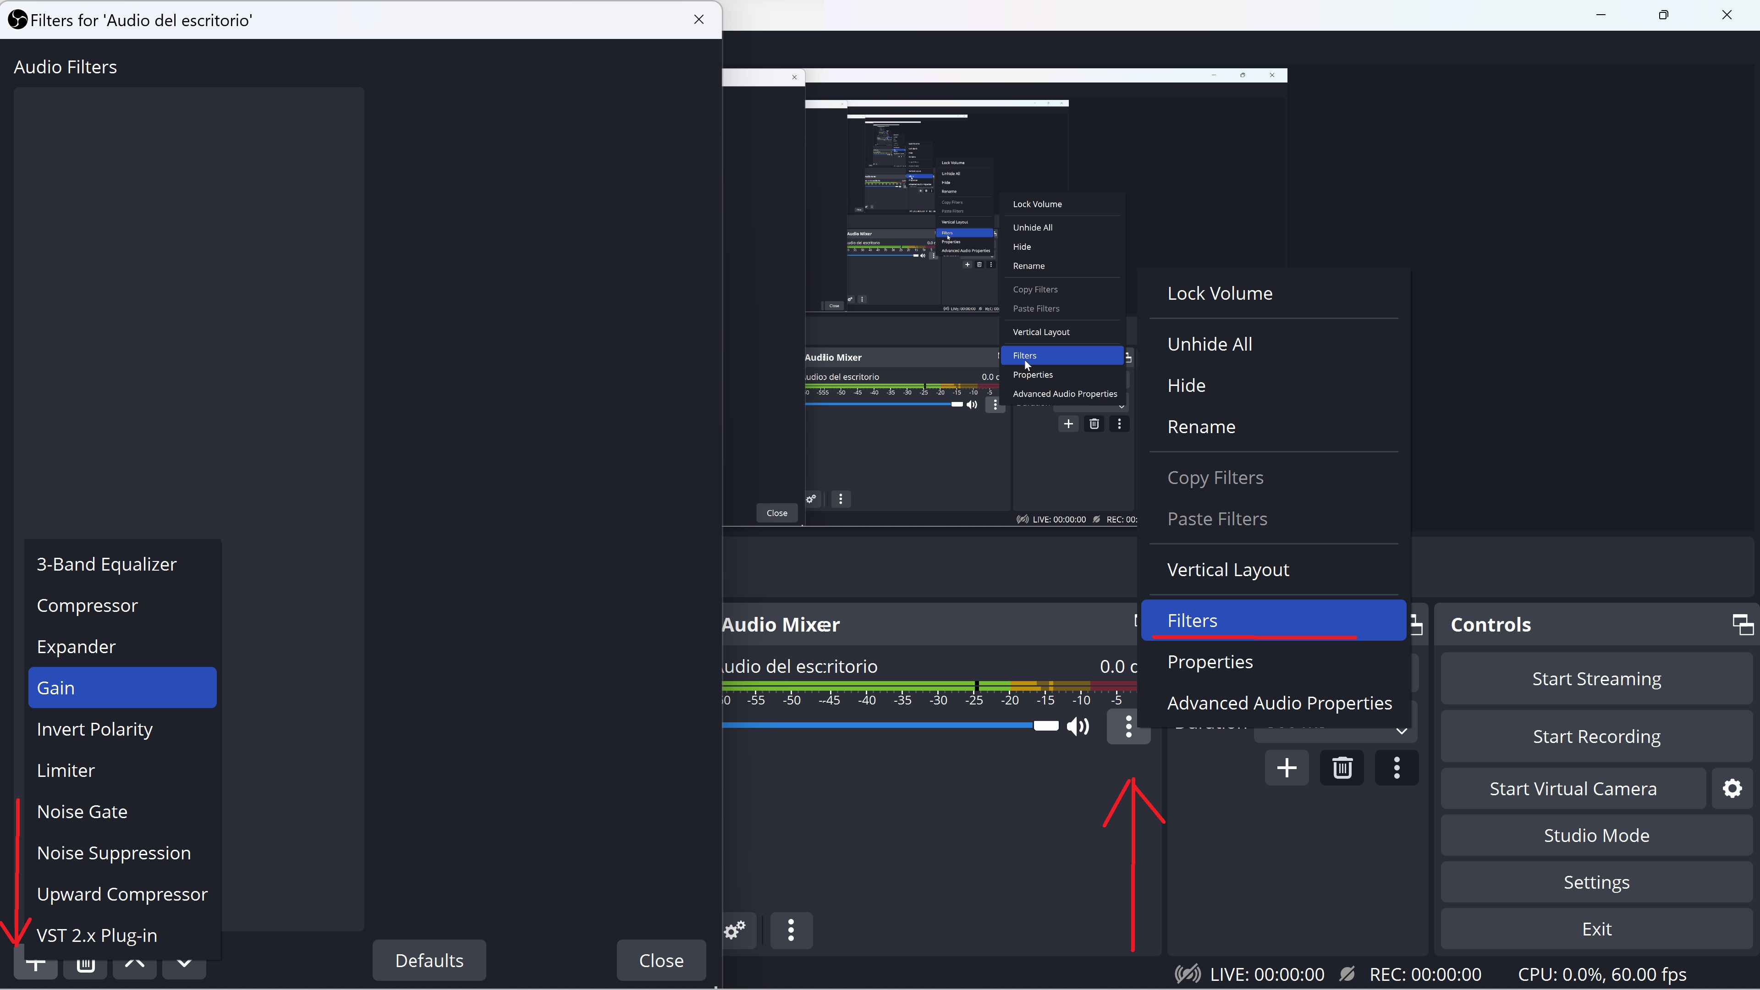
Task: Float the Controls dock with its pop-out icon
Action: click(1743, 624)
